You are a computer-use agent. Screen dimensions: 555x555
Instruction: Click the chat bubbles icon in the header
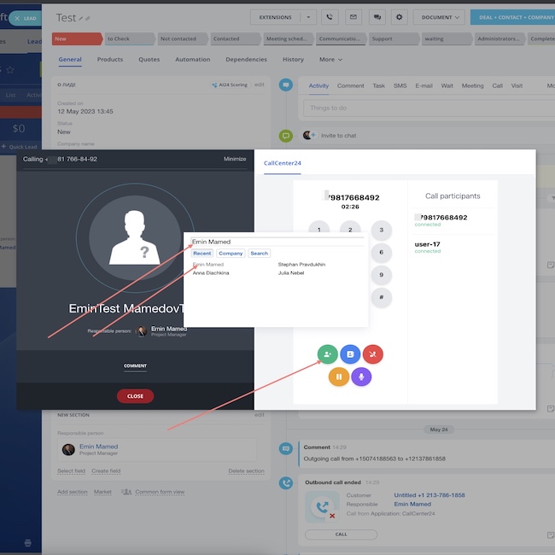377,17
